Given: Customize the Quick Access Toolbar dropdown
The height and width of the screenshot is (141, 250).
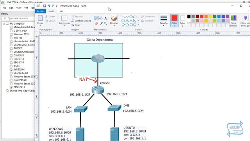Looking at the screenshot, I should point(57,6).
